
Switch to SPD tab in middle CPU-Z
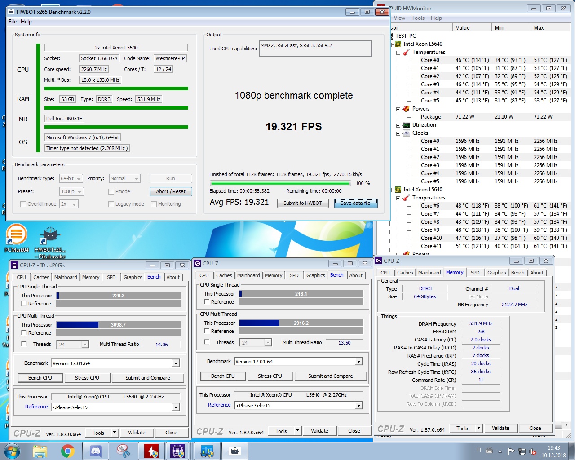294,275
